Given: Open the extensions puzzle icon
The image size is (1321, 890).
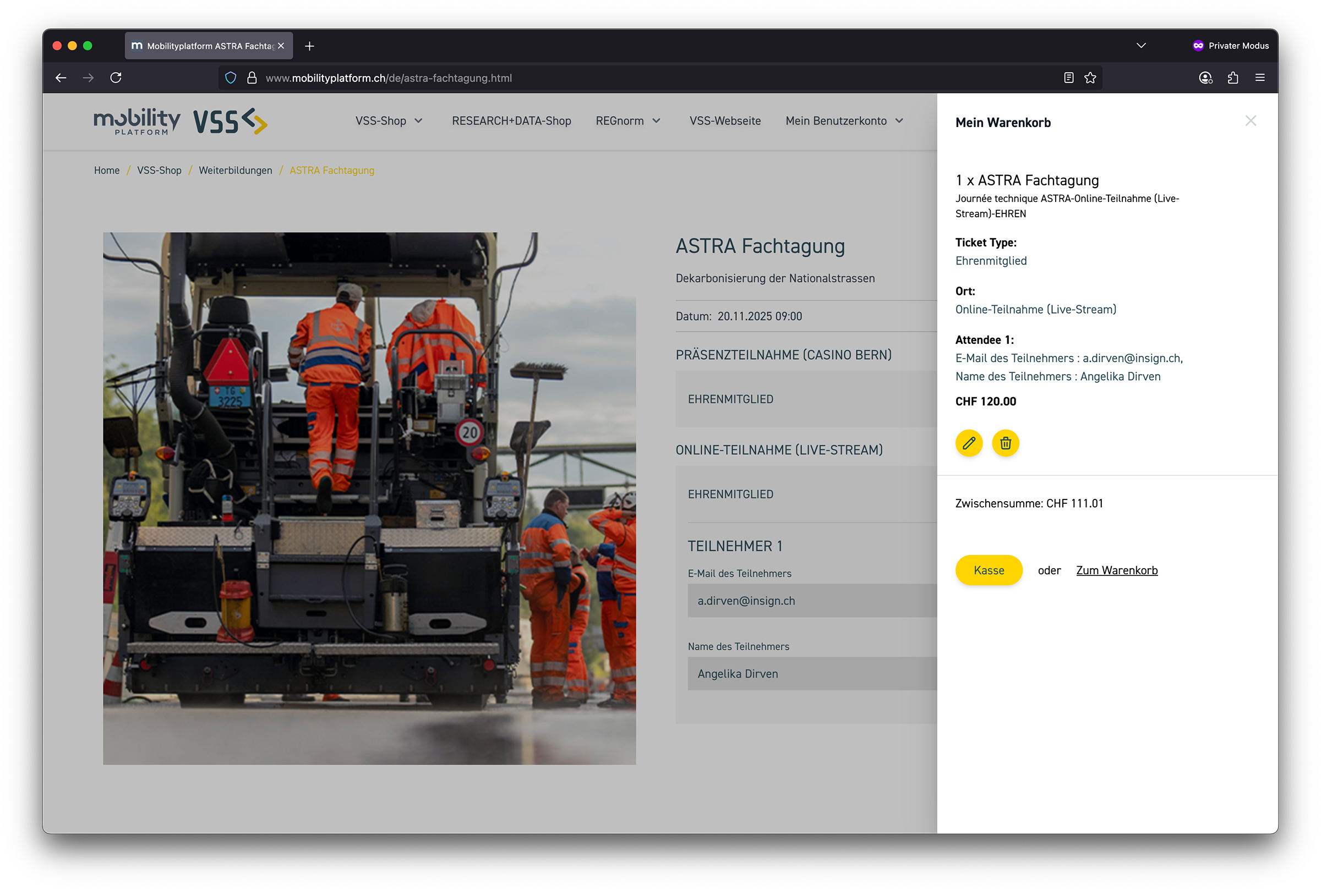Looking at the screenshot, I should 1232,78.
